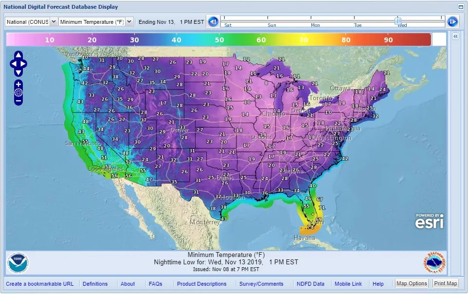Click the Monterrey label on map
468x294 pixels.
click(205, 222)
